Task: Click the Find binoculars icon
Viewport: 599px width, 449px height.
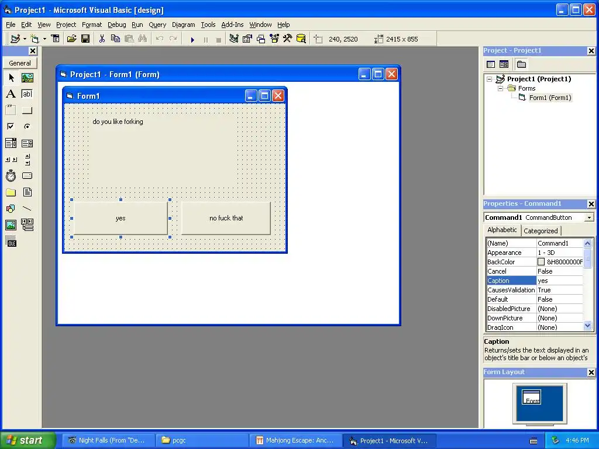Action: (x=143, y=39)
